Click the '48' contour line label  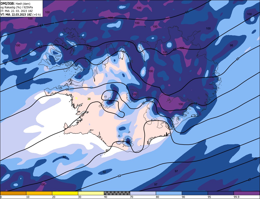pos(250,179)
